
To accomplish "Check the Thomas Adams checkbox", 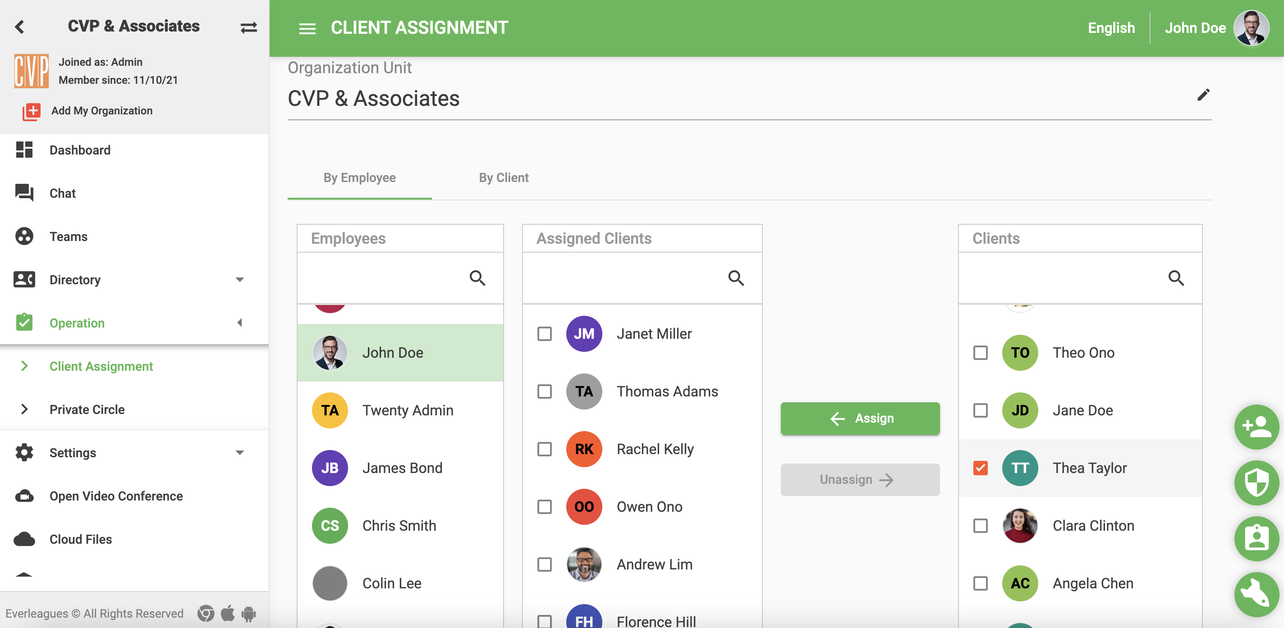I will (x=544, y=391).
